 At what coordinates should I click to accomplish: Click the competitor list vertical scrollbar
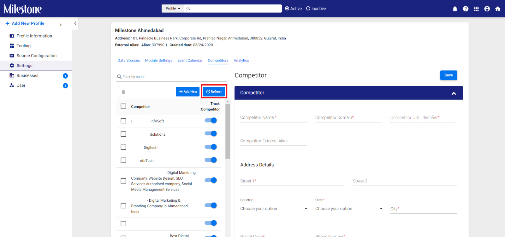click(228, 131)
